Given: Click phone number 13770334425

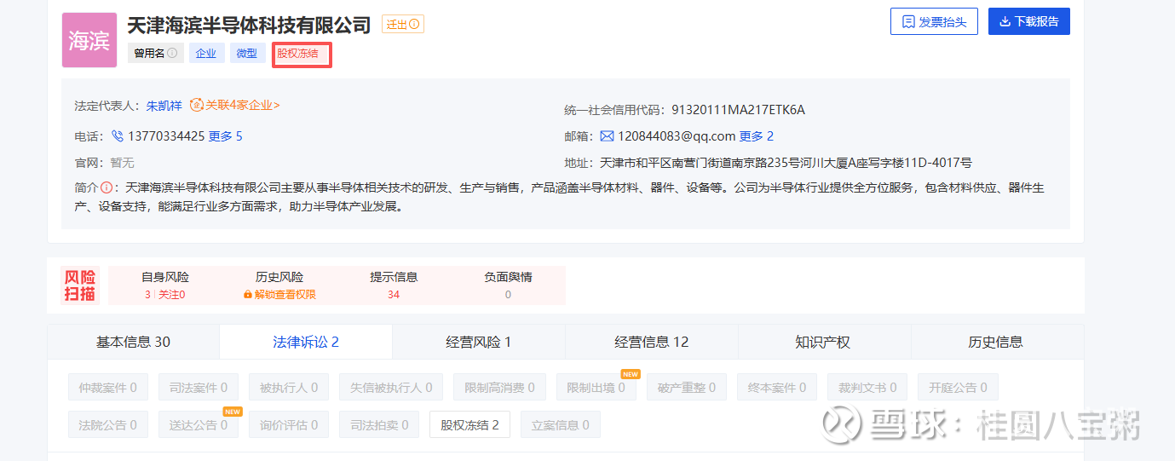Looking at the screenshot, I should coord(166,136).
